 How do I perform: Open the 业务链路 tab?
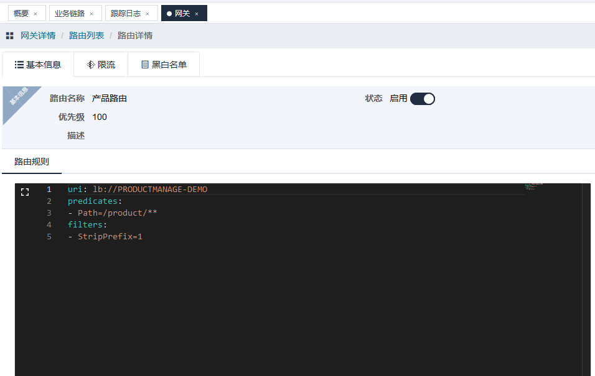[70, 13]
